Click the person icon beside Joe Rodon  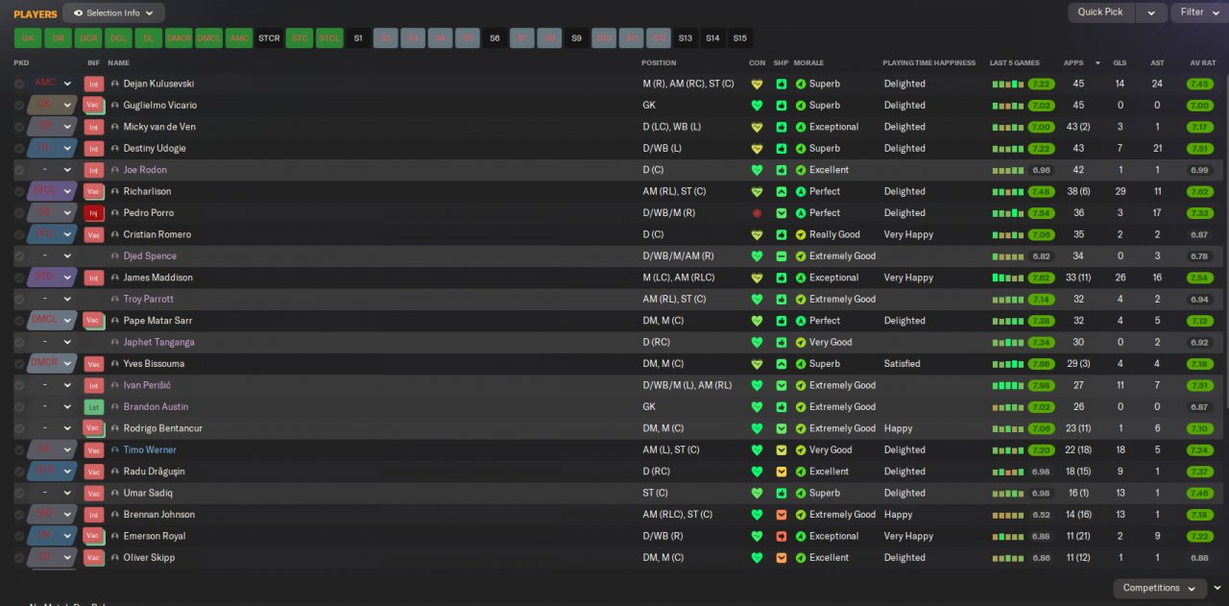(x=115, y=170)
